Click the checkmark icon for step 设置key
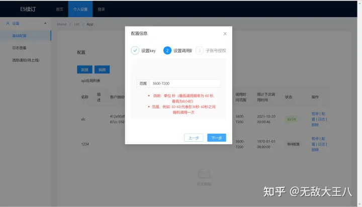The image size is (362, 207). tap(135, 50)
